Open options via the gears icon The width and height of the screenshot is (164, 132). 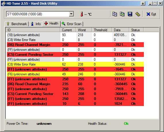coord(138,14)
